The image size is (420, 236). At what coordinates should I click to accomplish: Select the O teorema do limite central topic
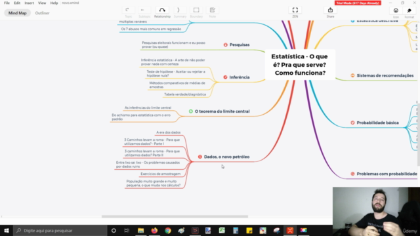point(222,111)
